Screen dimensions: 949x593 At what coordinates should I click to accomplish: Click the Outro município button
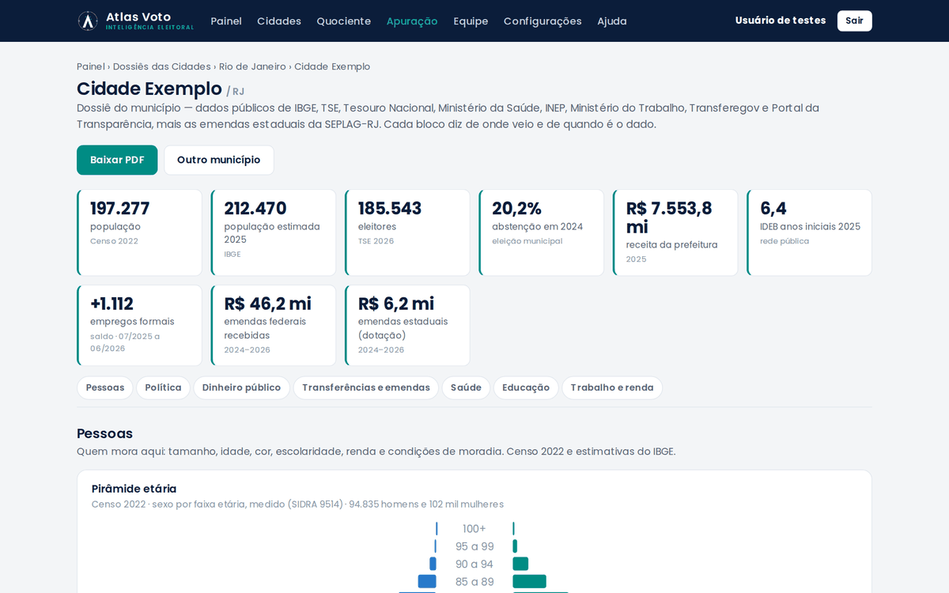click(219, 160)
